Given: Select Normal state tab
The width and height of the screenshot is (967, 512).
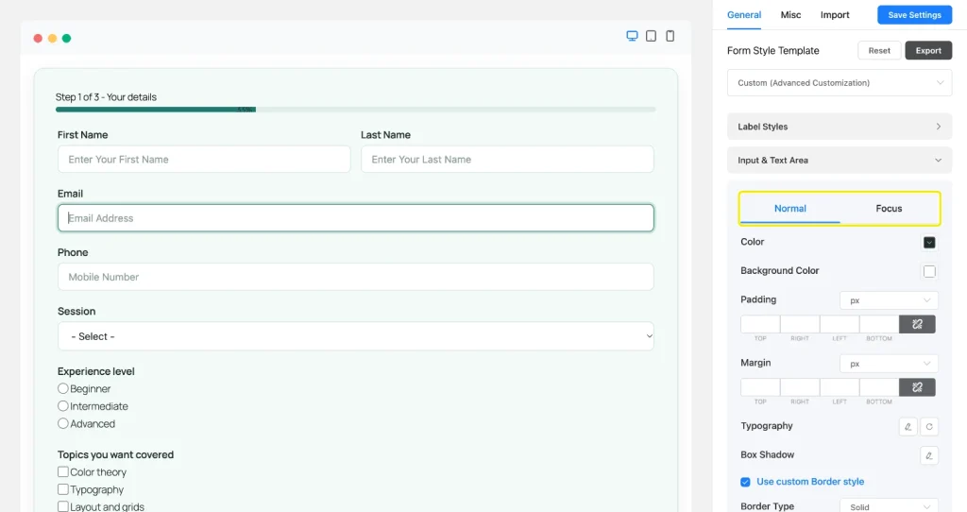Looking at the screenshot, I should (790, 209).
